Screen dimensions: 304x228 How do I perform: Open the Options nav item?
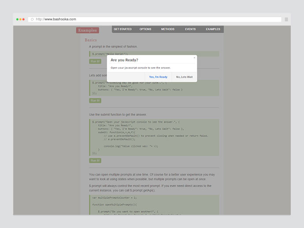pyautogui.click(x=145, y=29)
